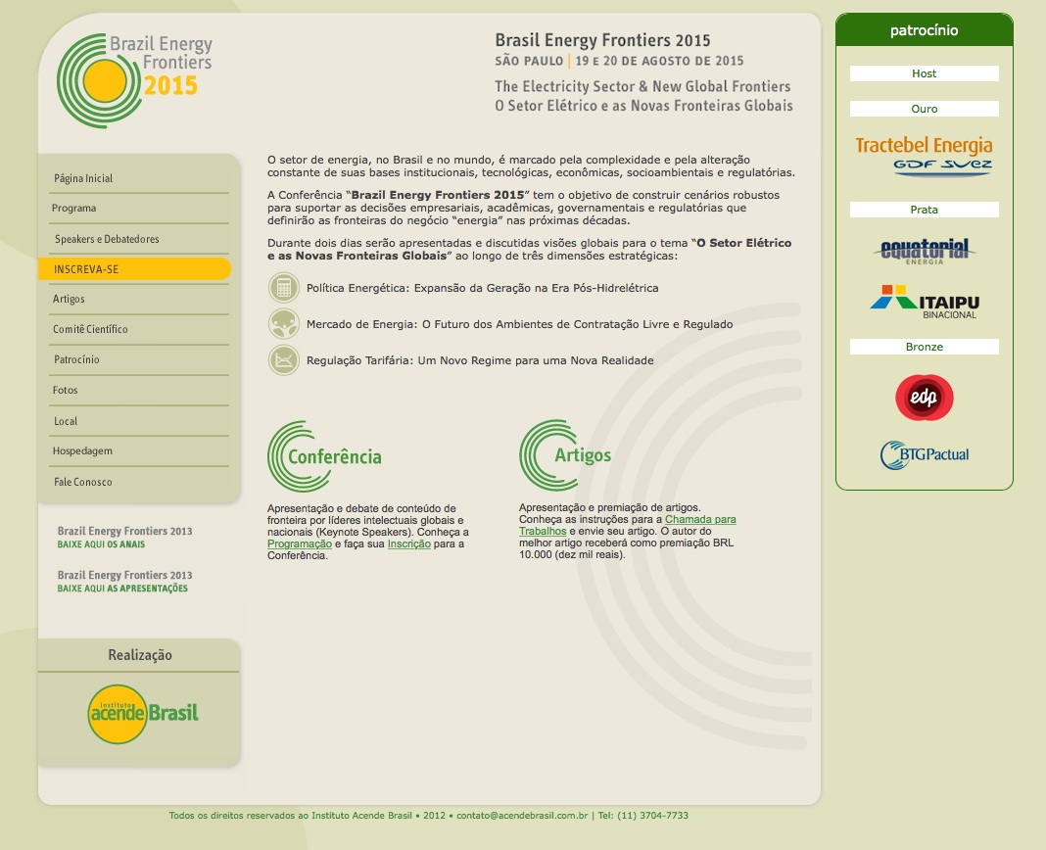Click the date text 19 e 20 de agosto de 2015
Image resolution: width=1046 pixels, height=850 pixels.
coord(660,61)
